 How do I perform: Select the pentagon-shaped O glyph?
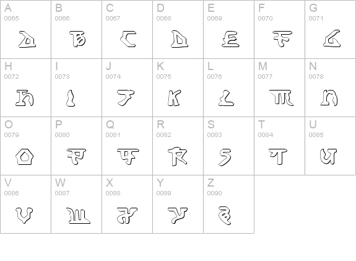[x=25, y=157]
